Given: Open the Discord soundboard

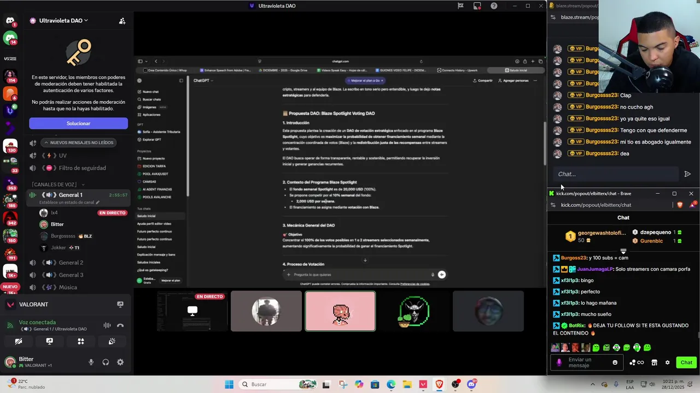Looking at the screenshot, I should tap(112, 341).
